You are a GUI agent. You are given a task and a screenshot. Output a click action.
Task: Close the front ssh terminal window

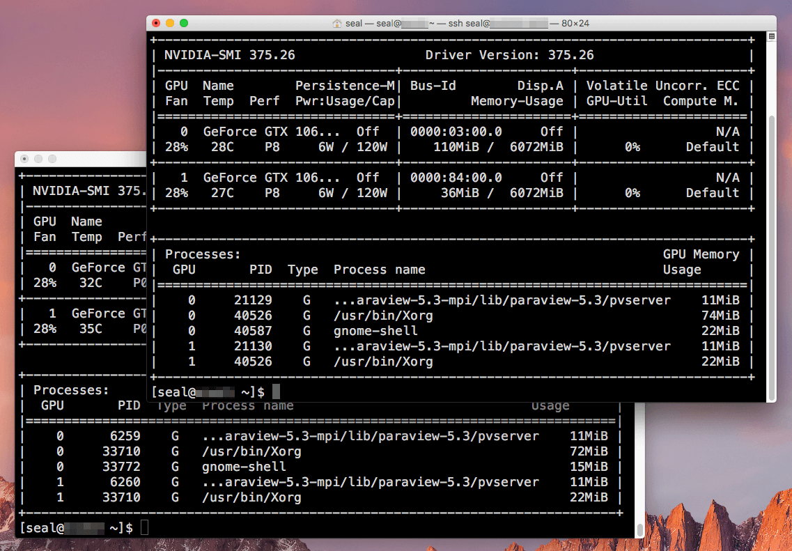156,24
